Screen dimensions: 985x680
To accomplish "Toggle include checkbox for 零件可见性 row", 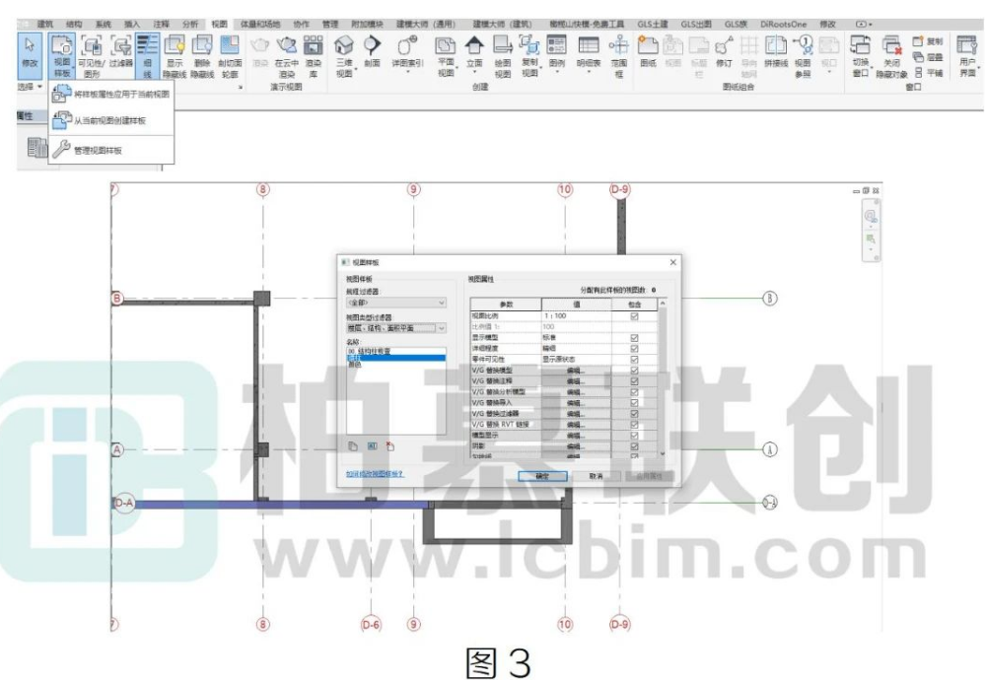I will point(634,360).
